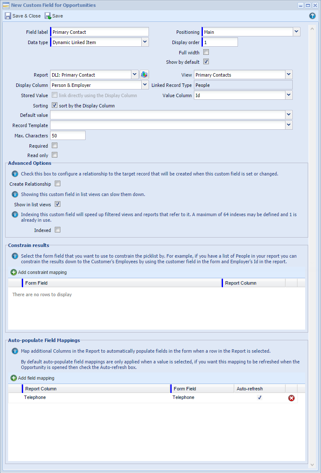The width and height of the screenshot is (321, 473).
Task: Check the Create Relationship checkbox
Action: [58, 183]
